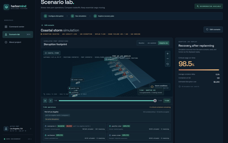228x143 pixels.
Task: Step back in the replay timeline
Action: (x=51, y=101)
